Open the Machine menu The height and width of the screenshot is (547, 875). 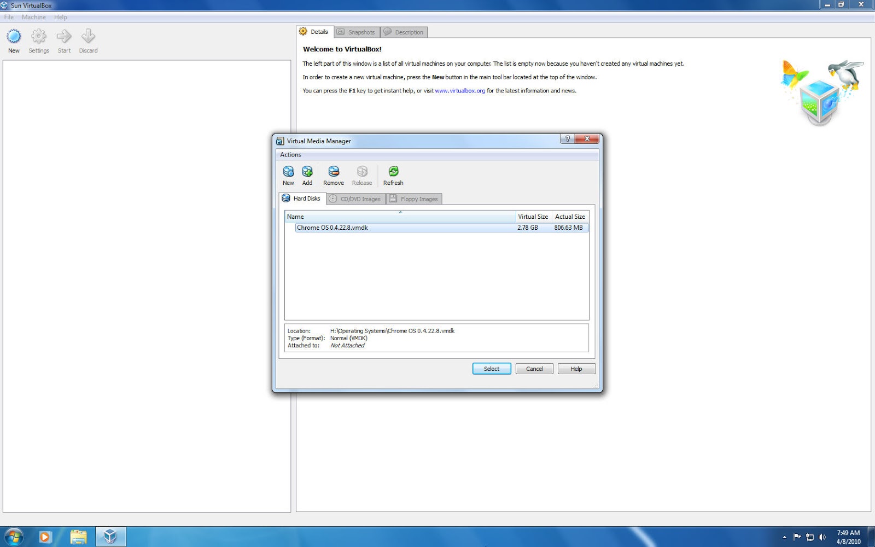pos(34,17)
